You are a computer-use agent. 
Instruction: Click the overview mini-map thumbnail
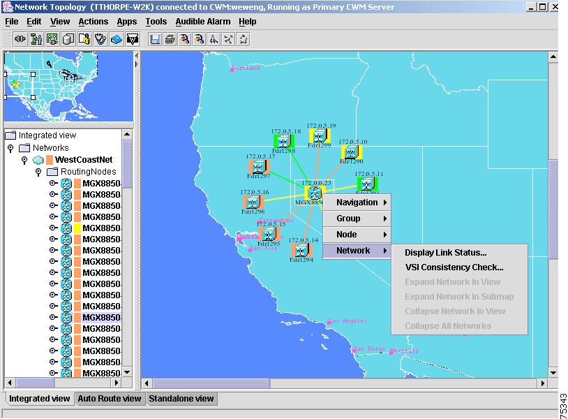coord(68,87)
